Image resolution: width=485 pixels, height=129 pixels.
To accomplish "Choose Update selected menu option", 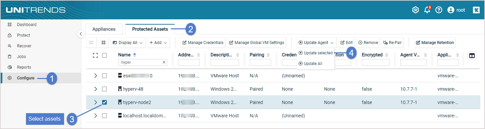I will pyautogui.click(x=316, y=53).
